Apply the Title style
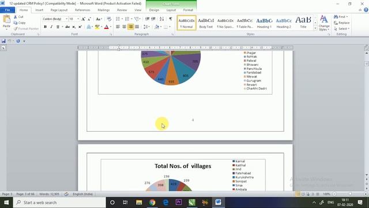The height and width of the screenshot is (208, 369). (x=303, y=23)
